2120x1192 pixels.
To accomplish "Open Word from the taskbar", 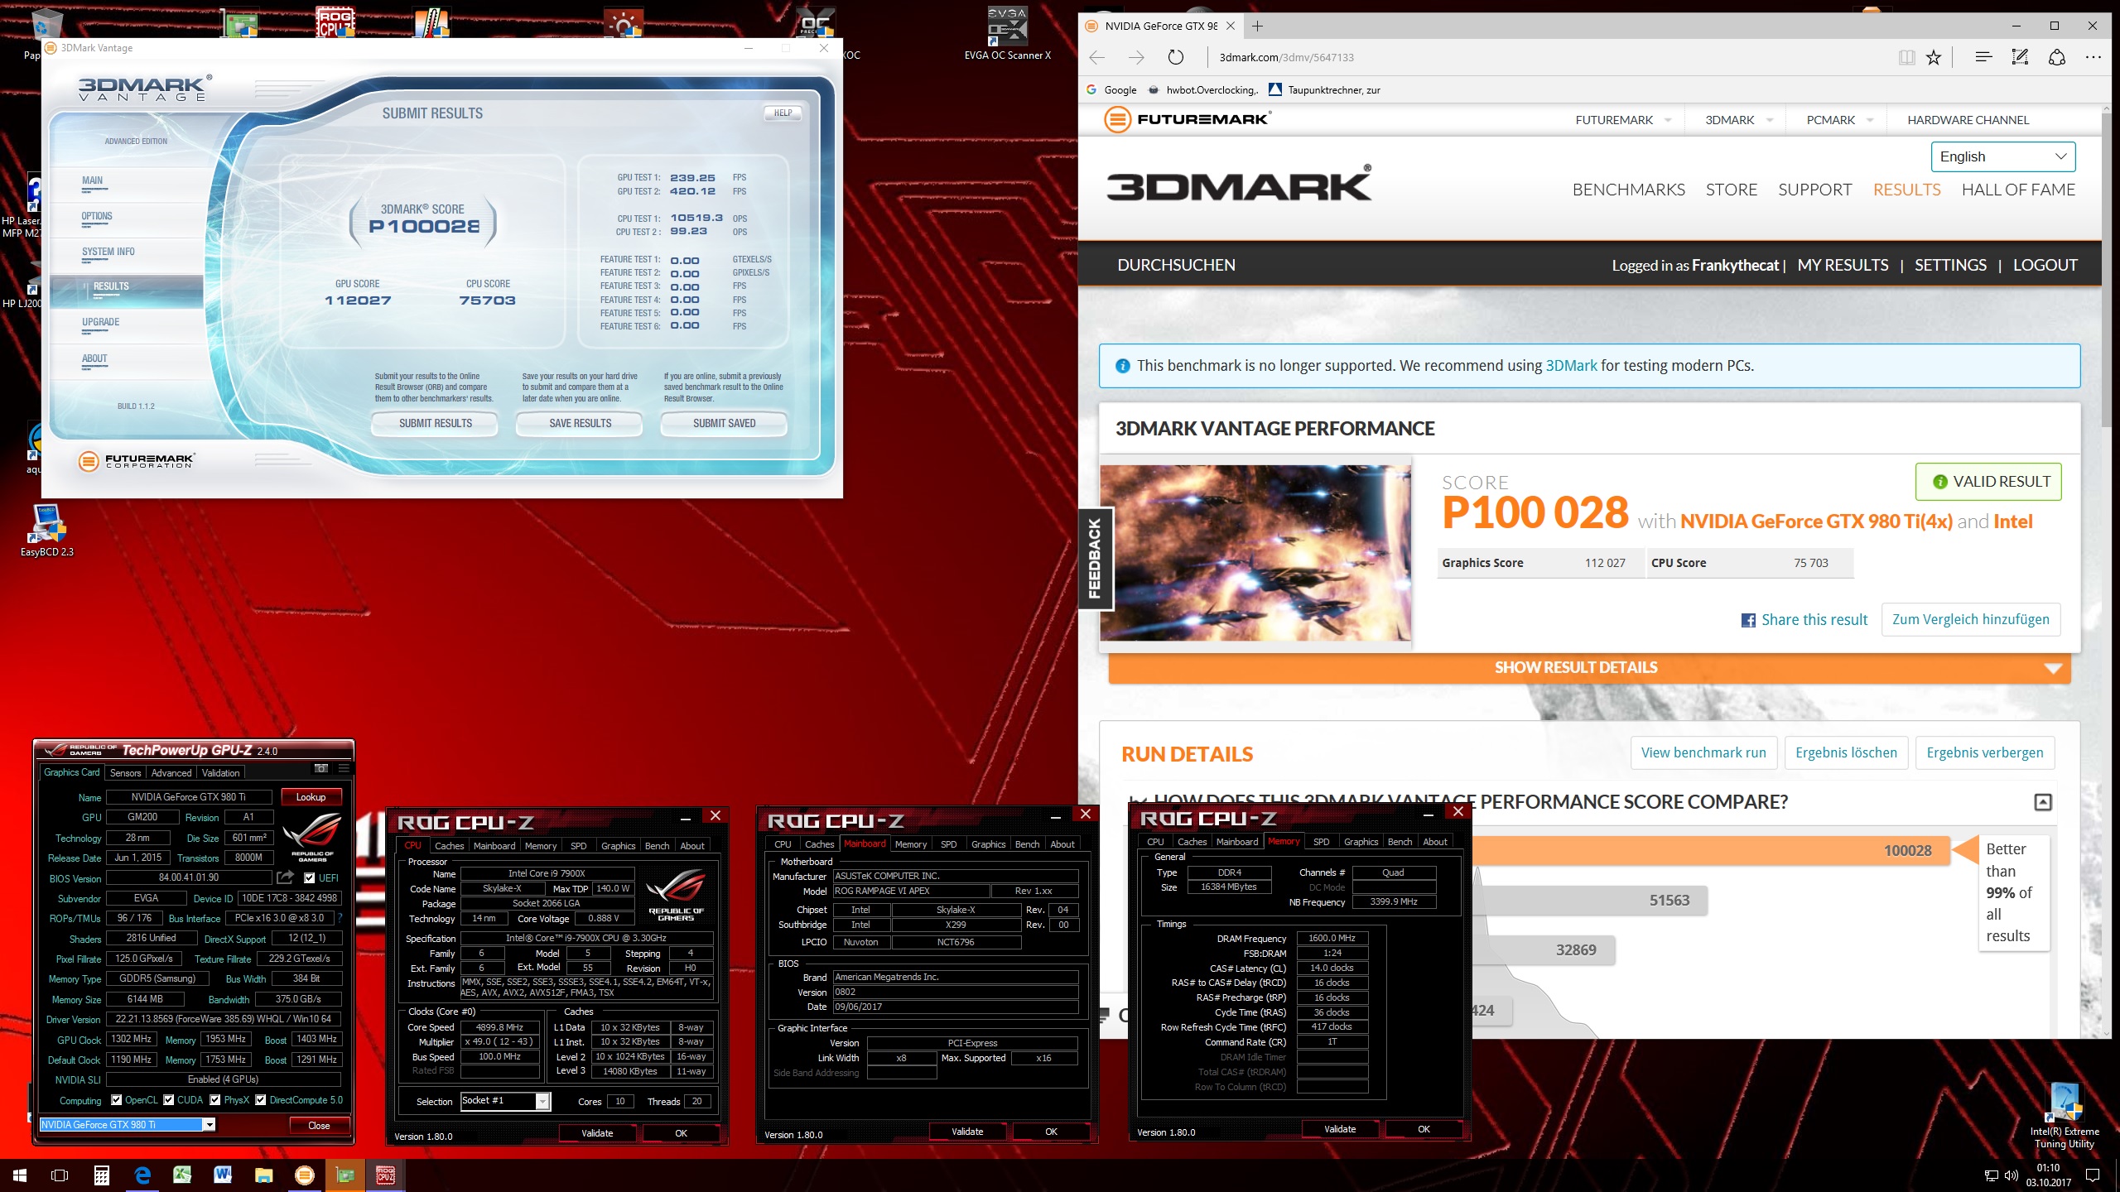I will coord(223,1175).
